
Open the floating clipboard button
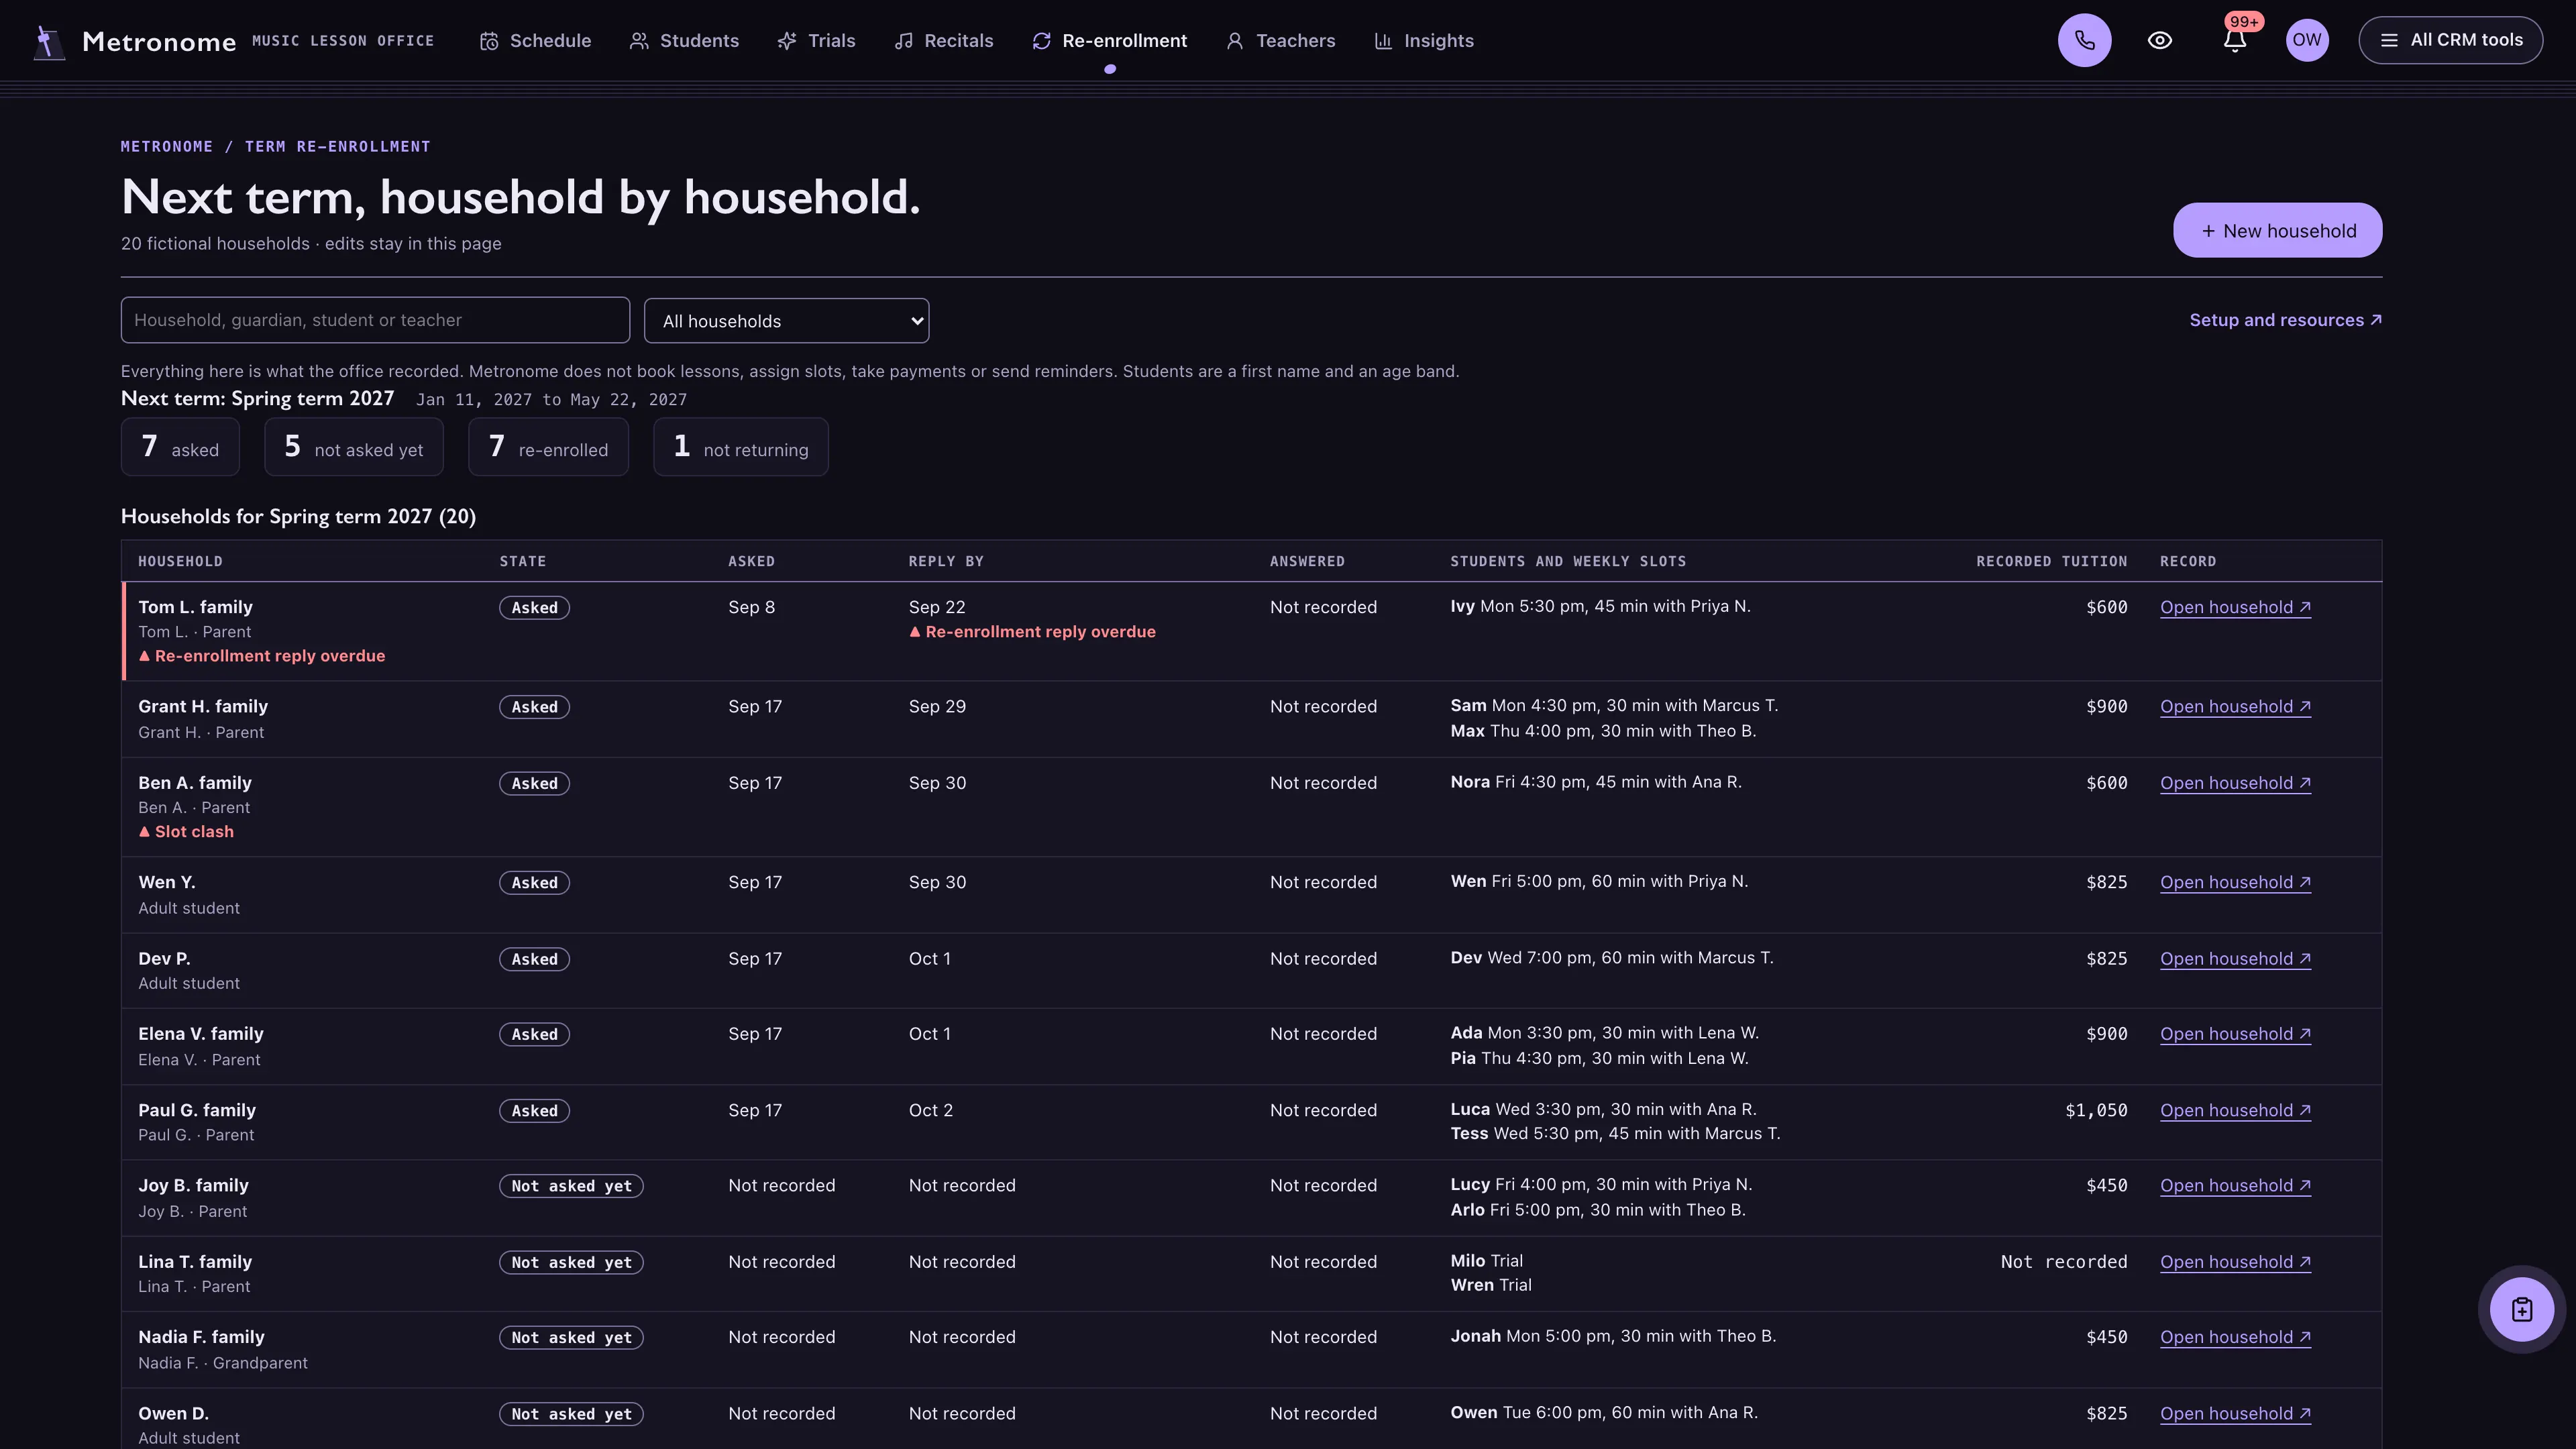[x=2521, y=1309]
